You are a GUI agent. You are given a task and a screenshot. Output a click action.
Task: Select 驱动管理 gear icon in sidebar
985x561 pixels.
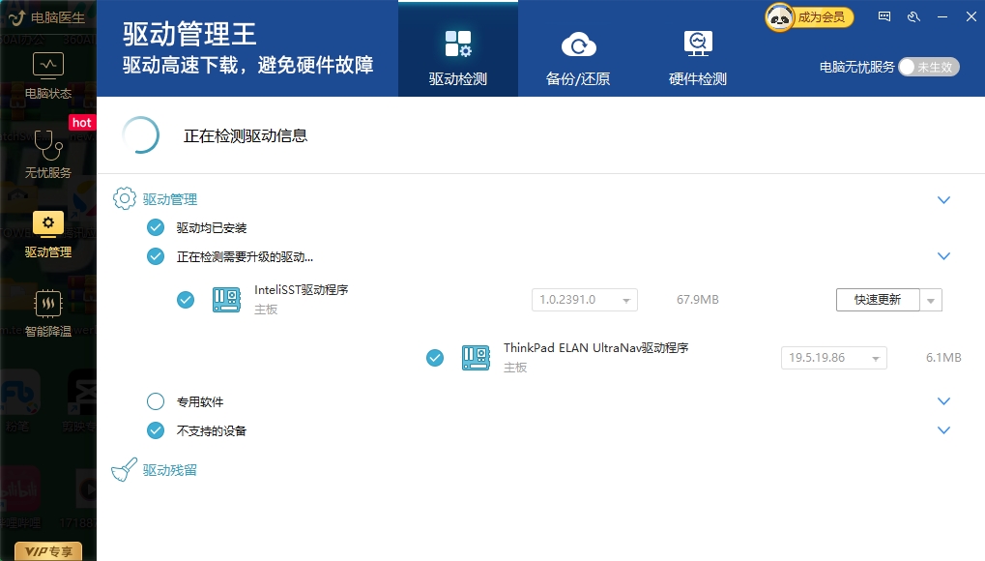[x=48, y=223]
